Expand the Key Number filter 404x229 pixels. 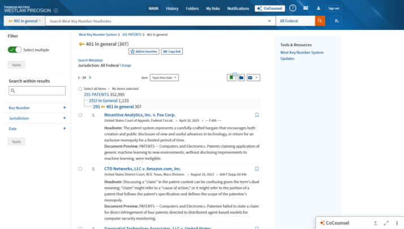pyautogui.click(x=65, y=107)
